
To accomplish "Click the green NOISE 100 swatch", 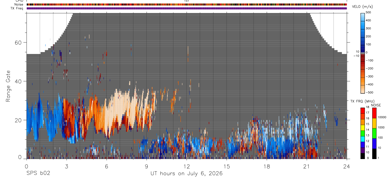I will 374,134.
